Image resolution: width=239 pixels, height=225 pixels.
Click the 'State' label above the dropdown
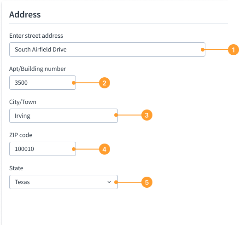click(x=16, y=168)
